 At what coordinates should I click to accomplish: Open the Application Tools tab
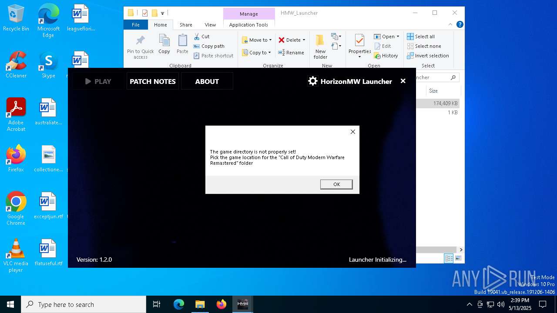coord(248,25)
